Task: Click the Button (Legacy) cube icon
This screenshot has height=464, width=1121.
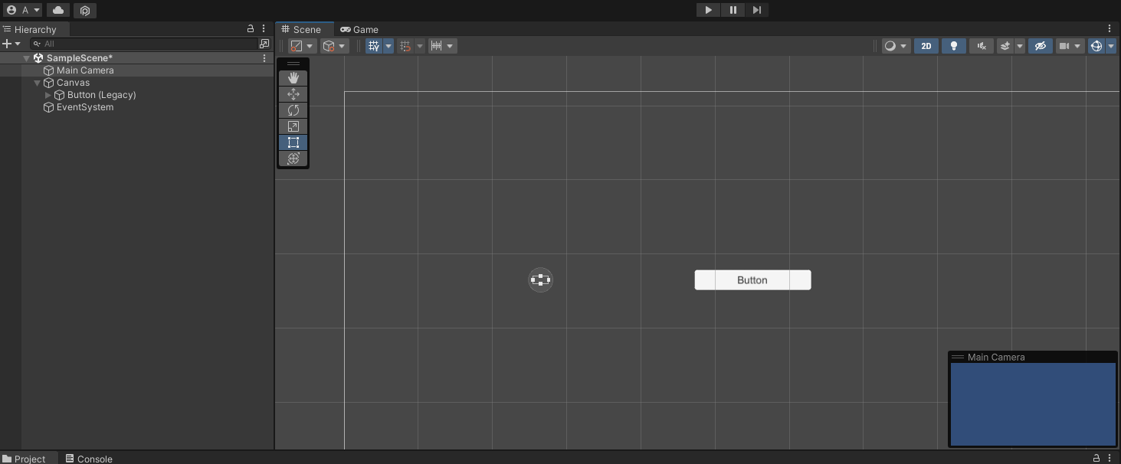Action: [x=59, y=95]
